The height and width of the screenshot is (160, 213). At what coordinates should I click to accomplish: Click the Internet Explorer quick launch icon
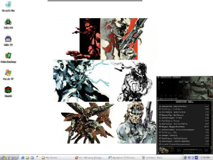point(23,157)
